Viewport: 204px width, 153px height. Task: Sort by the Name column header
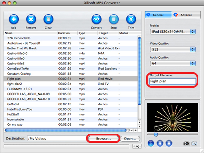pos(30,33)
